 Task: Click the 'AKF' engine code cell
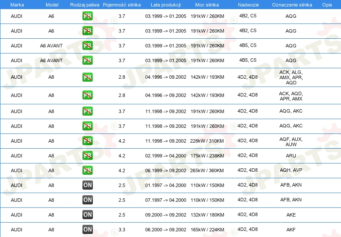click(291, 230)
